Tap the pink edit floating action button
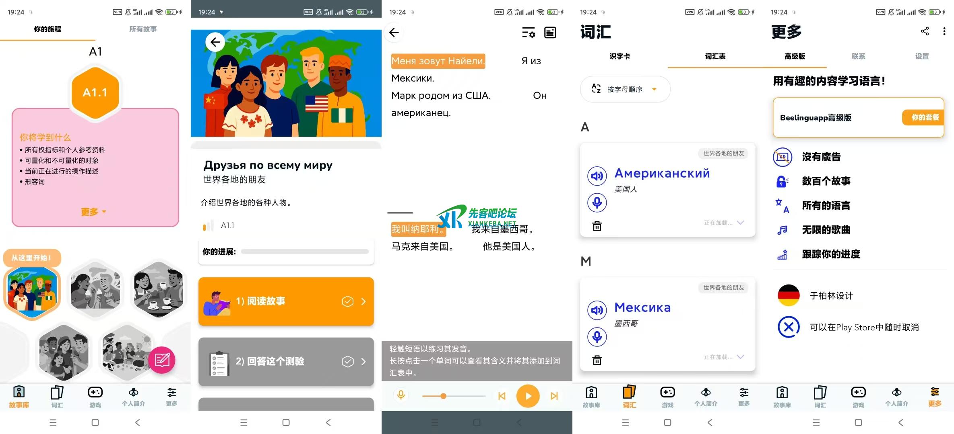Viewport: 954px width, 434px height. [163, 360]
